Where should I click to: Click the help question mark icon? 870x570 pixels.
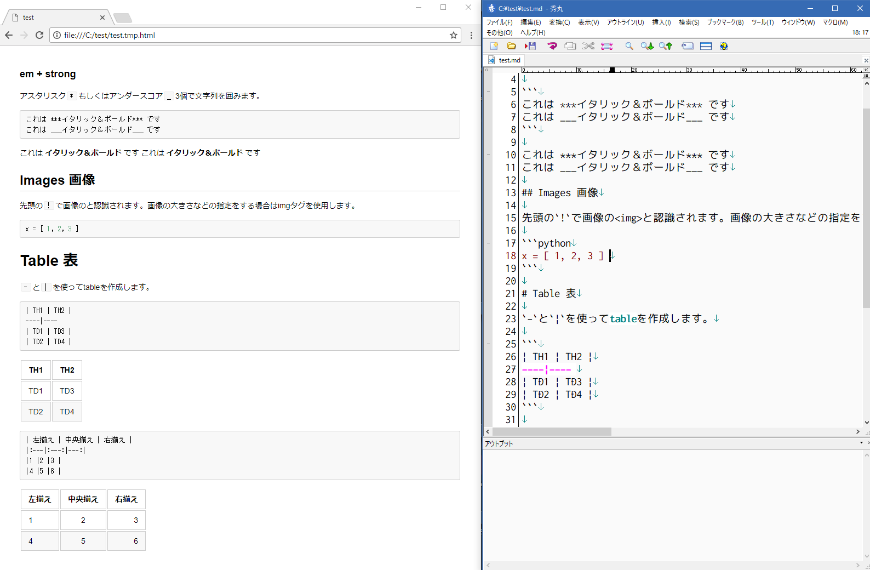click(724, 46)
